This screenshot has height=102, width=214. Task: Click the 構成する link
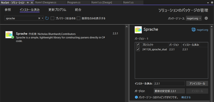(x=186, y=97)
